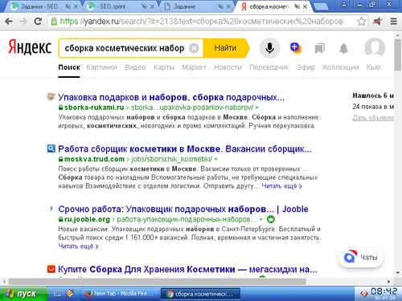The width and height of the screenshot is (402, 301).
Task: Open the Windows пуск start button
Action: point(24,294)
